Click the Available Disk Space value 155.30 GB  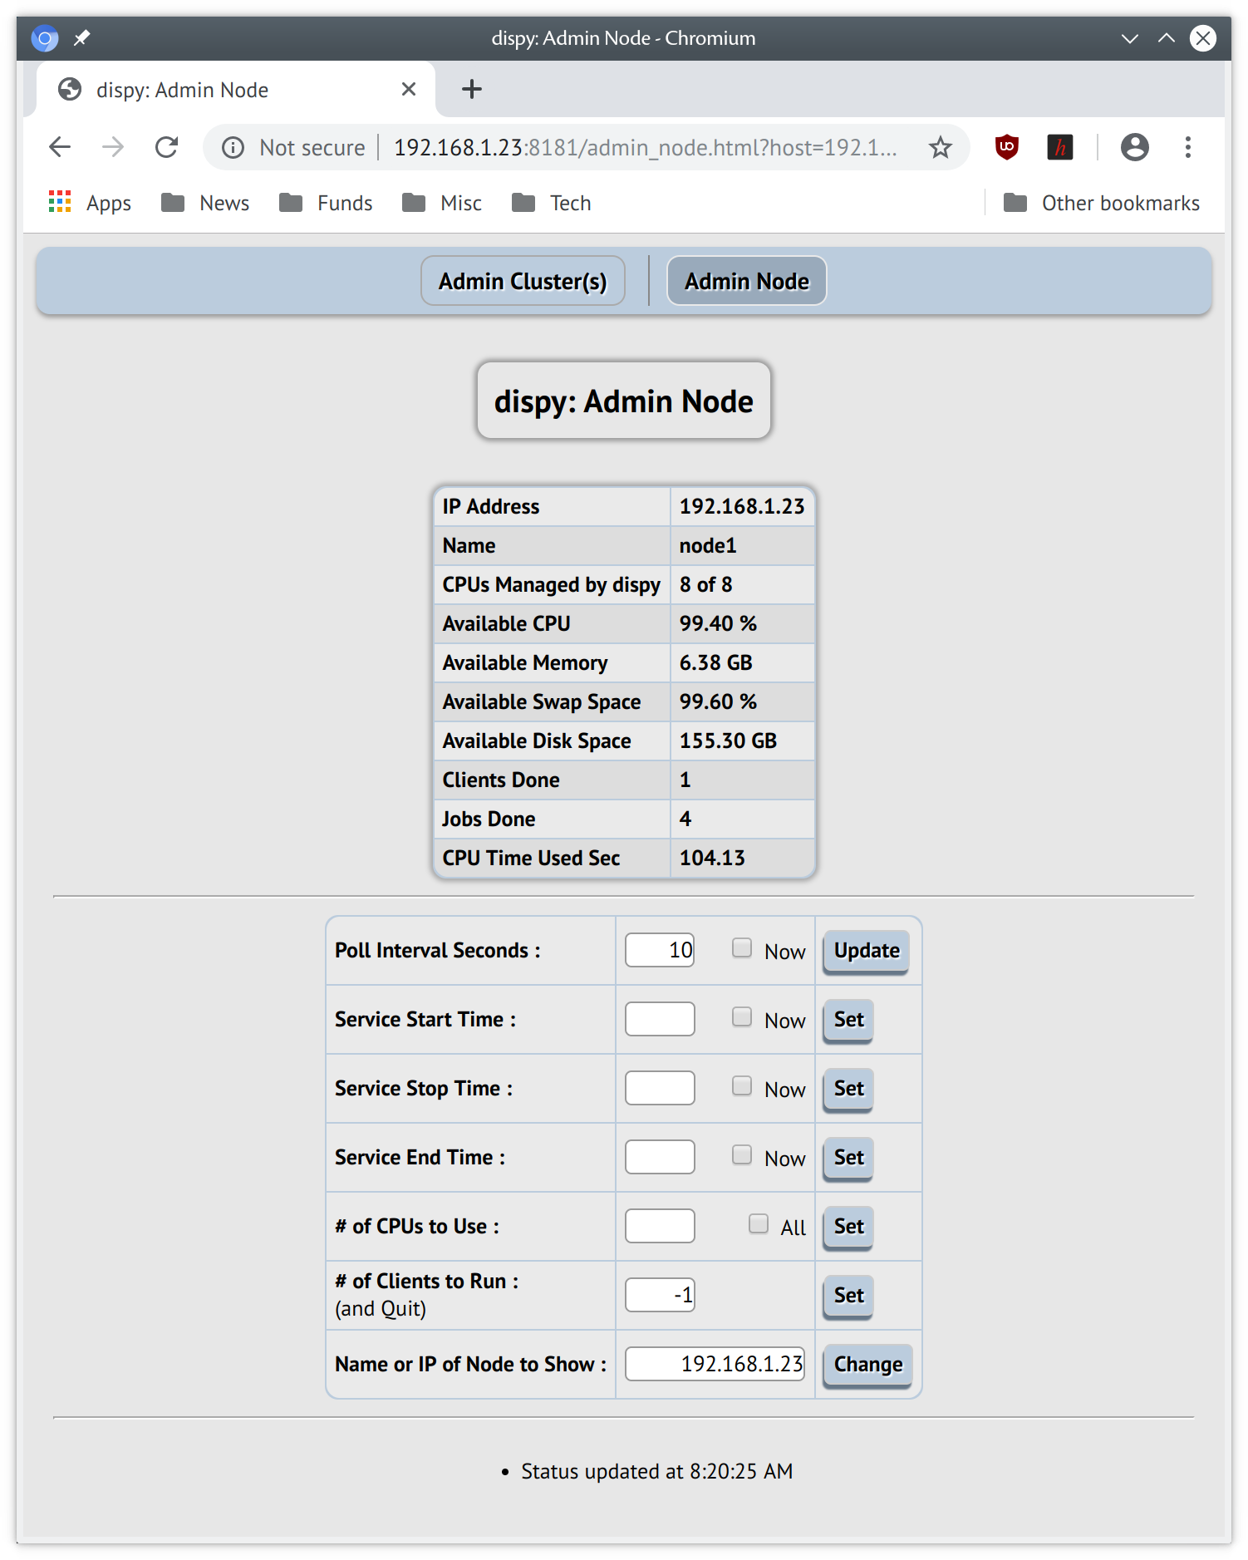pos(728,741)
